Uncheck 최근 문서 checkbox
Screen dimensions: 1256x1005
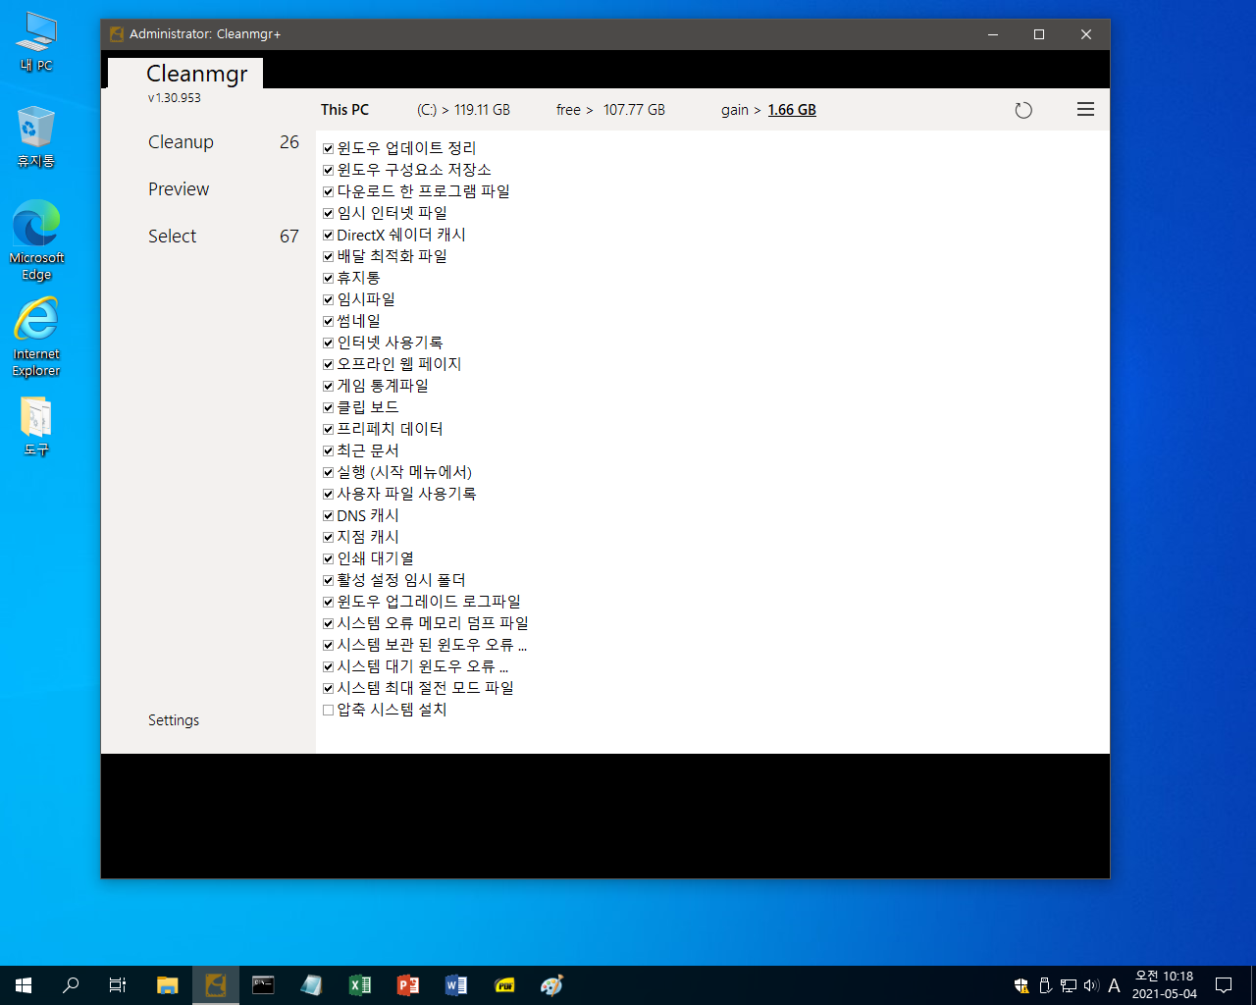[x=329, y=451]
